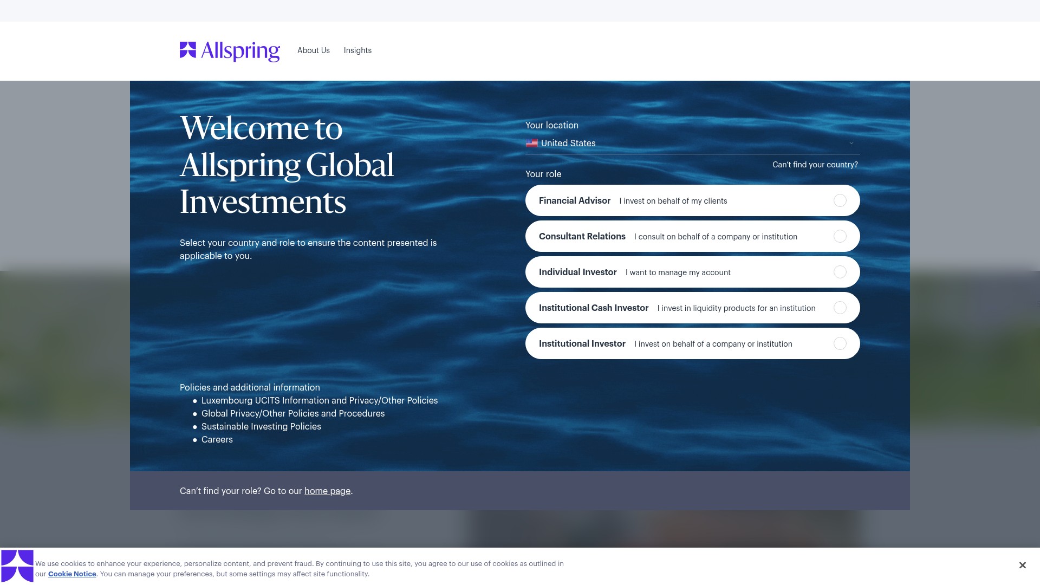Open the About Us menu
The height and width of the screenshot is (585, 1040).
[314, 50]
